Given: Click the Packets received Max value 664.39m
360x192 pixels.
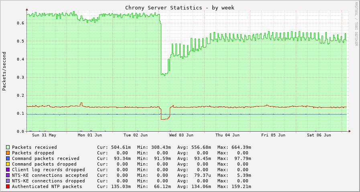Looking at the screenshot, I should coord(241,147).
